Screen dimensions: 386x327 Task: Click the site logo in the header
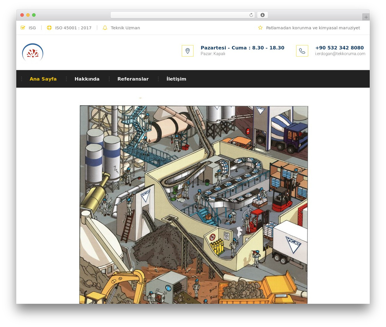33,52
